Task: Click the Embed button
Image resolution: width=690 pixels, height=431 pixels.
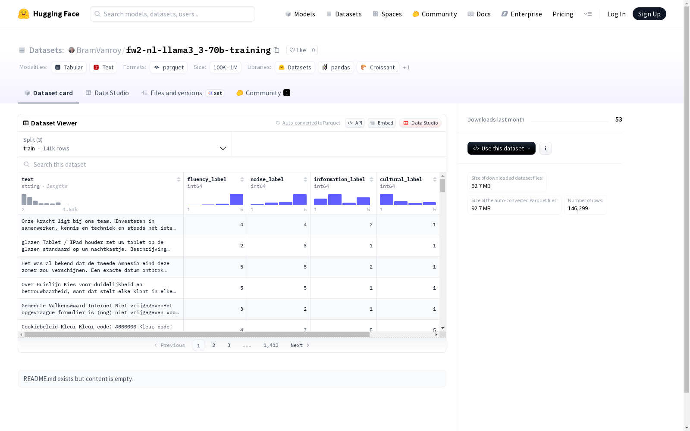Action: pos(382,123)
